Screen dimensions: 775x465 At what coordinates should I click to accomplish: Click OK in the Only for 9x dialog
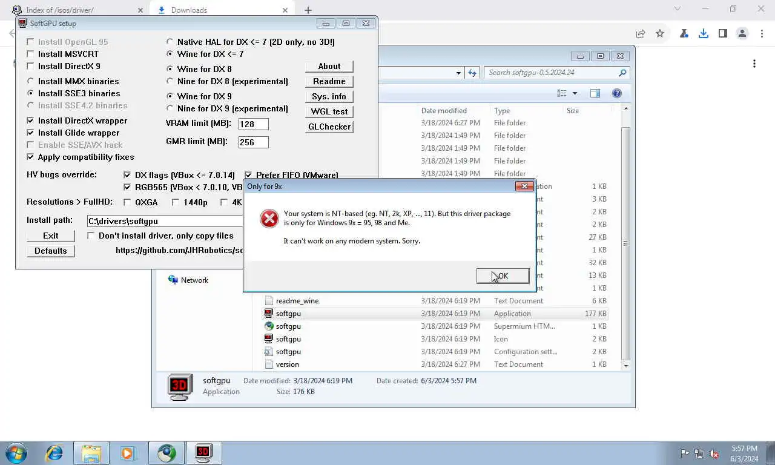(503, 276)
